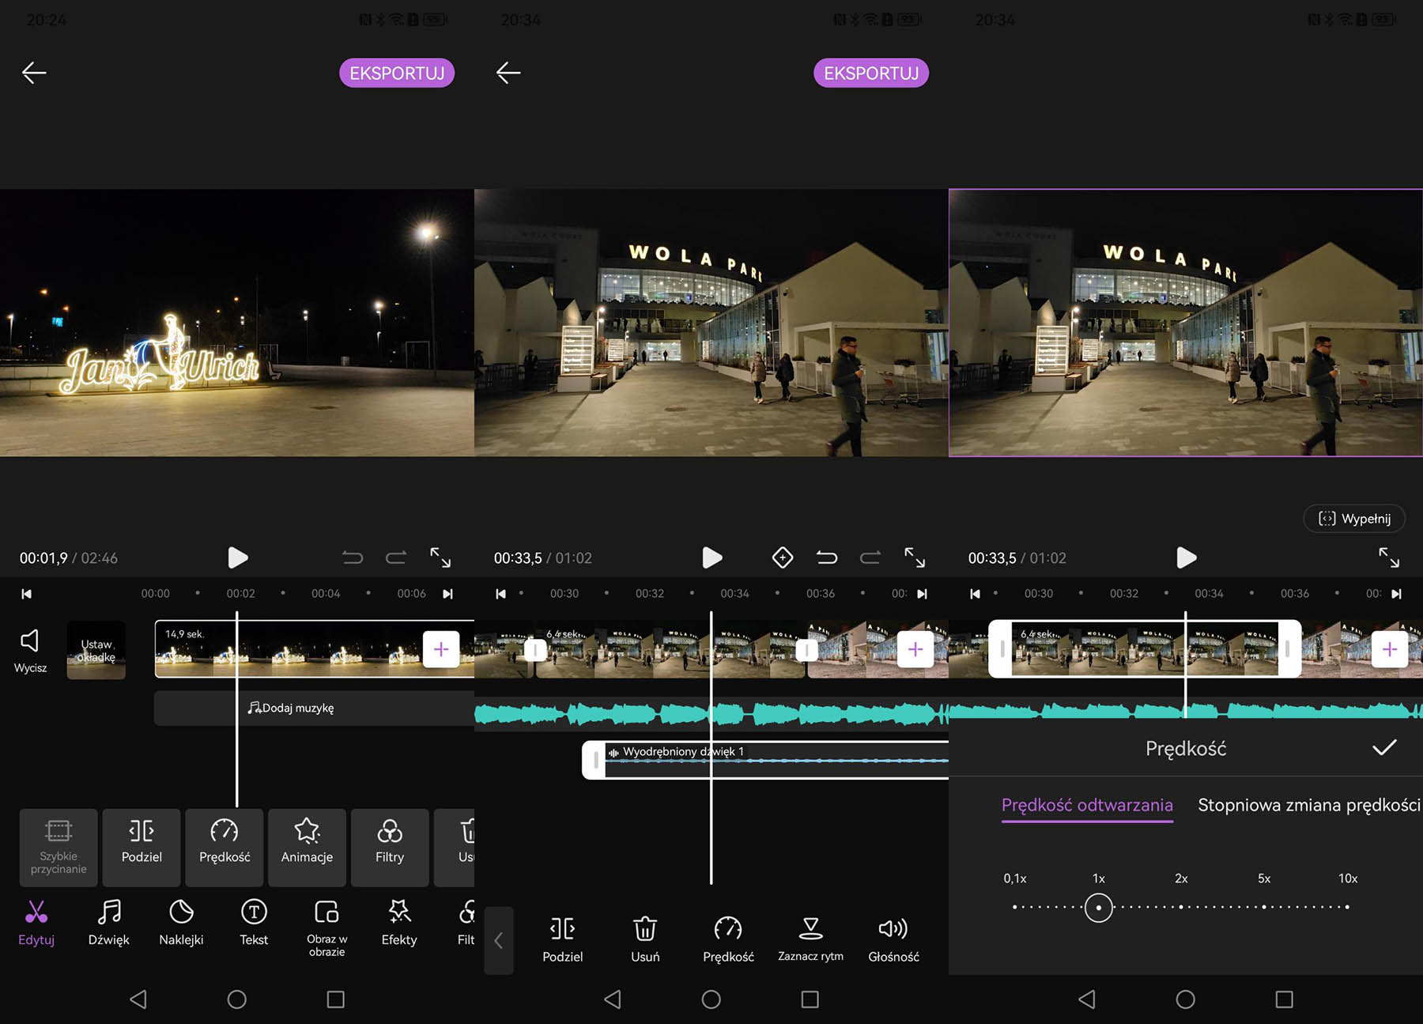
Task: Redo on the left screen
Action: (396, 557)
